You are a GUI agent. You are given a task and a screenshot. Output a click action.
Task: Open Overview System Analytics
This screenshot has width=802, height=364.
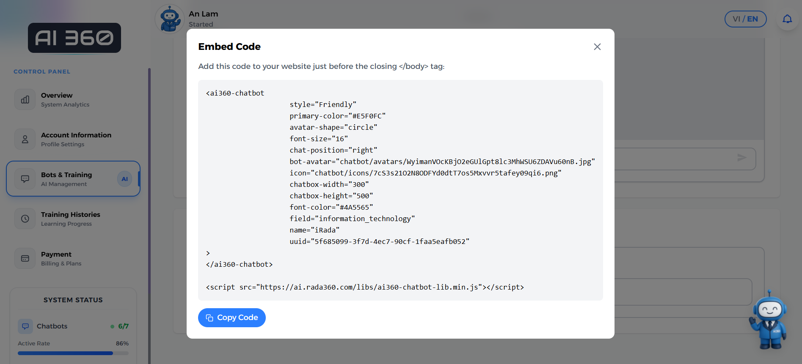tap(73, 99)
